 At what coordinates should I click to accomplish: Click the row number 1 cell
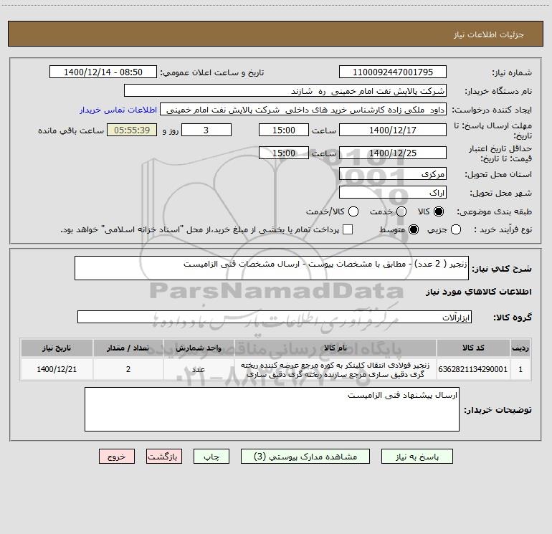coord(520,369)
